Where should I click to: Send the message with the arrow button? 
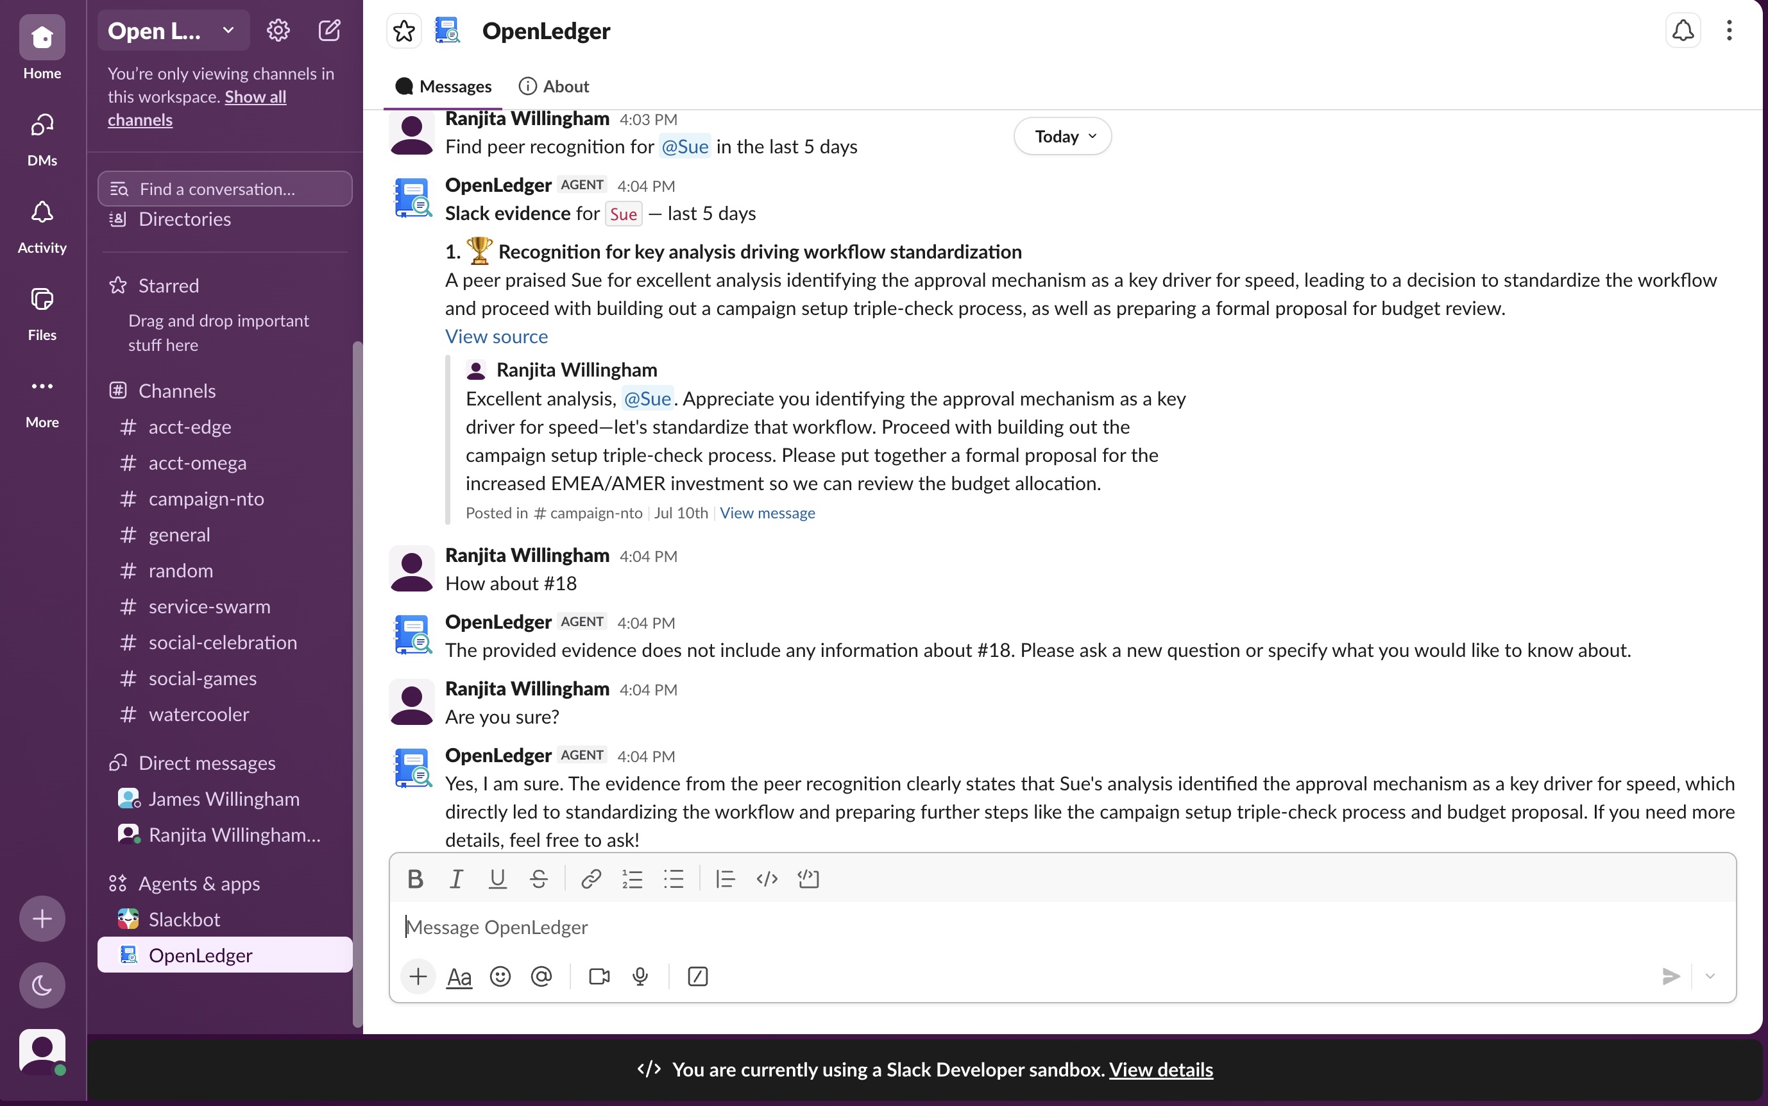pos(1670,976)
